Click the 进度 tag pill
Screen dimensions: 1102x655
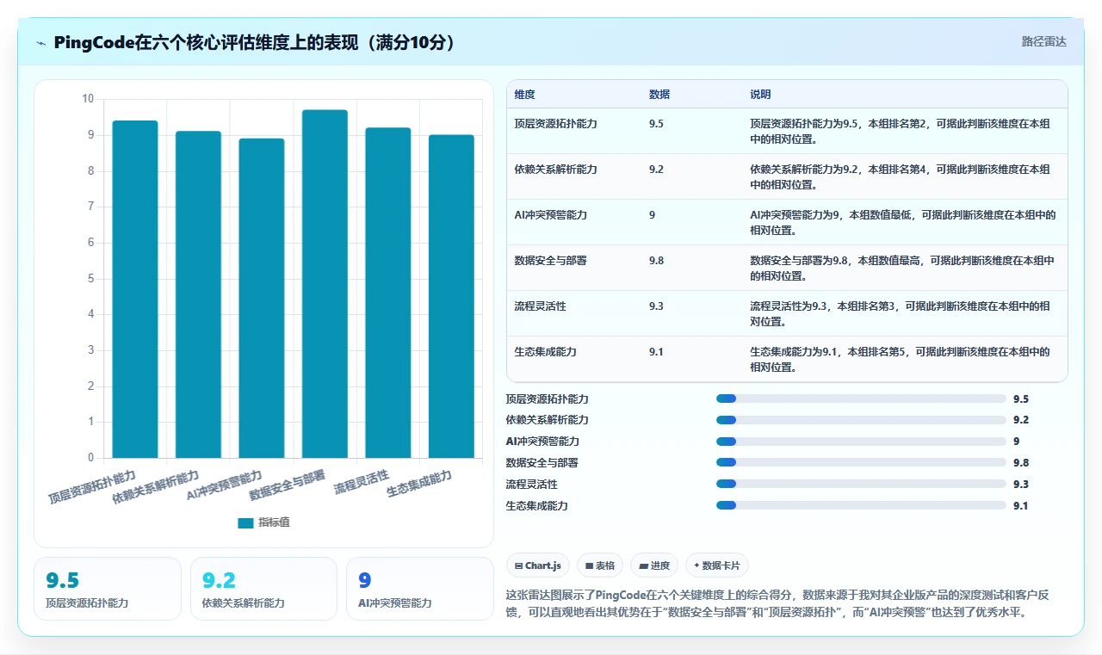(653, 565)
